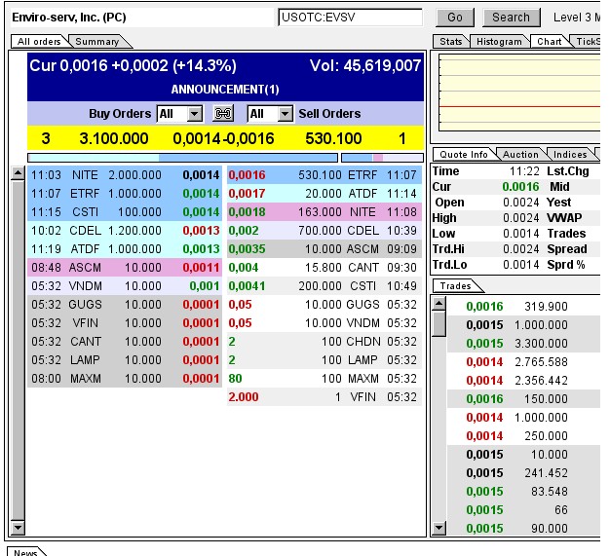
Task: Open the News tab
Action: point(25,552)
